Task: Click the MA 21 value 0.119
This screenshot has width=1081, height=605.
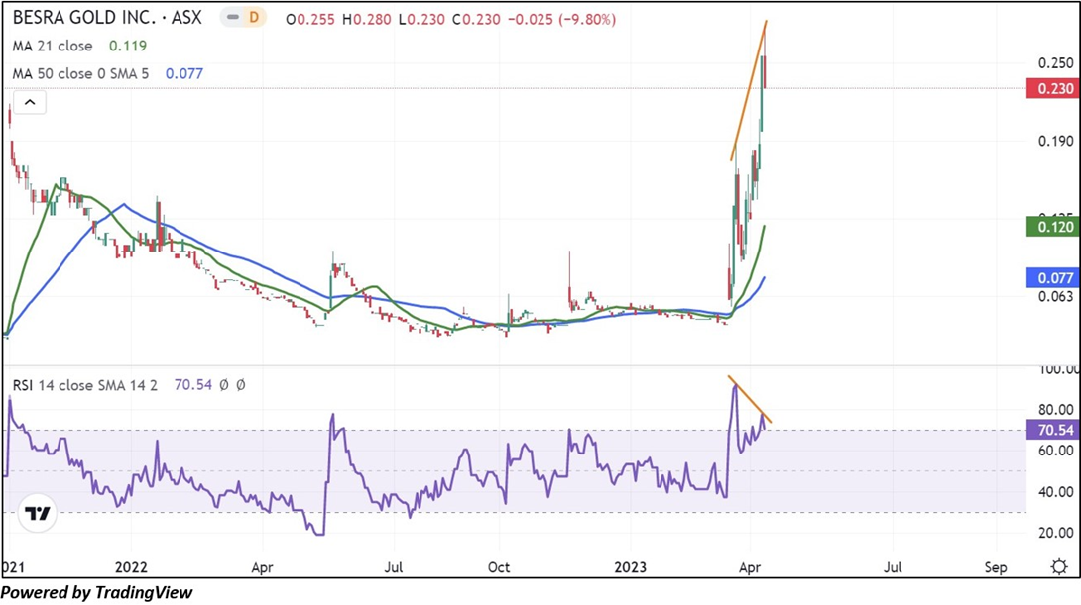Action: click(x=128, y=47)
